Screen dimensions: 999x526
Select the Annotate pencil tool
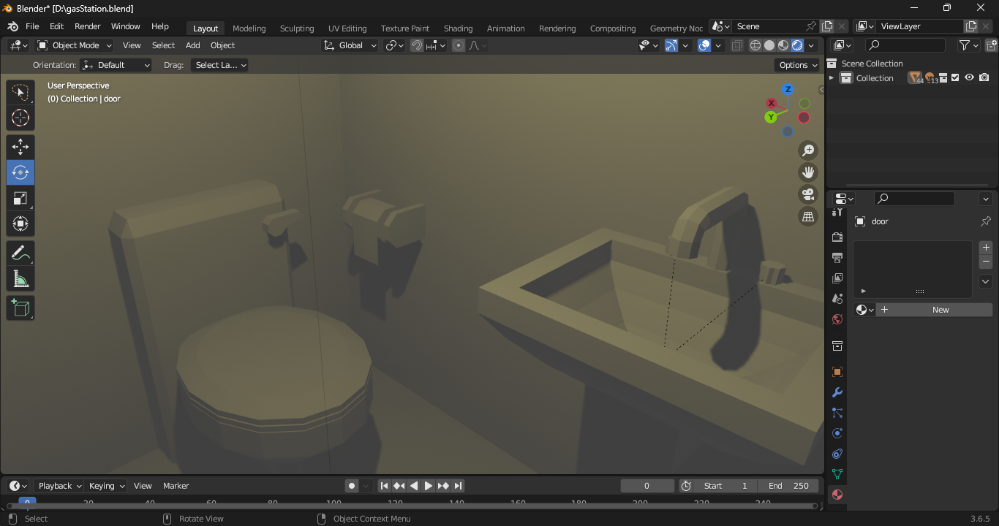coord(20,254)
